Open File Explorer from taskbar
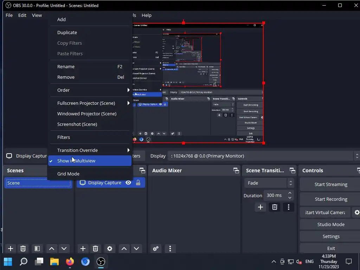The width and height of the screenshot is (360, 270). pos(54,261)
